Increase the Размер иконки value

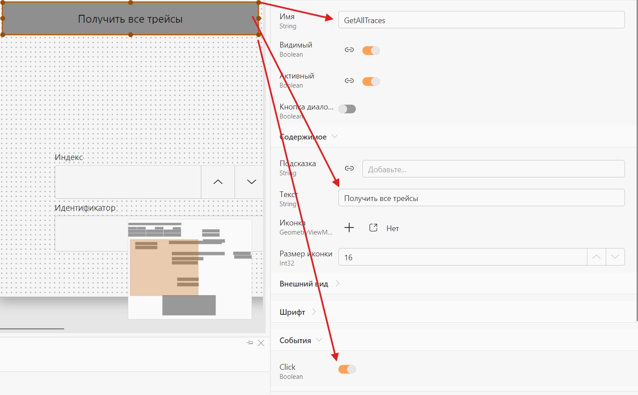pos(597,257)
